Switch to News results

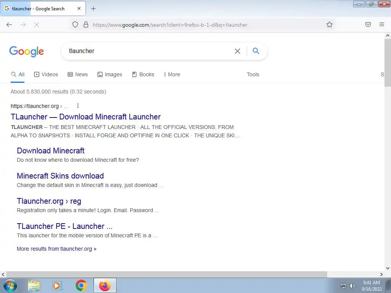pos(78,74)
